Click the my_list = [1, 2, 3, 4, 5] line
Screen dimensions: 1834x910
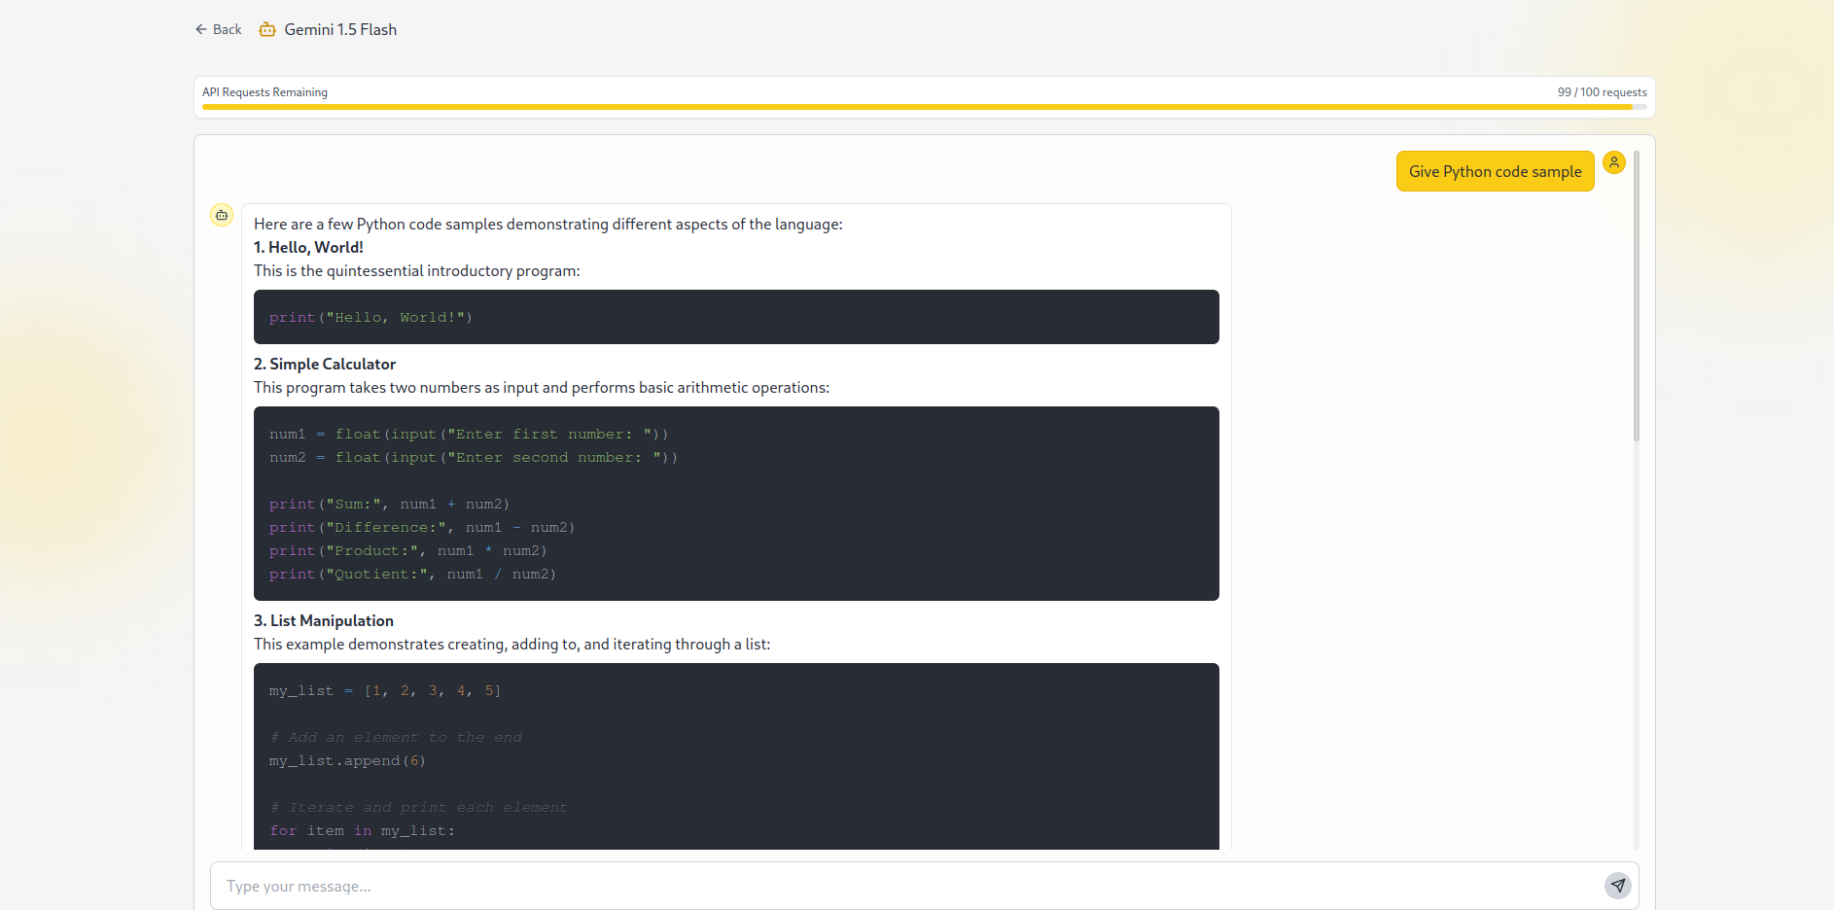point(385,690)
